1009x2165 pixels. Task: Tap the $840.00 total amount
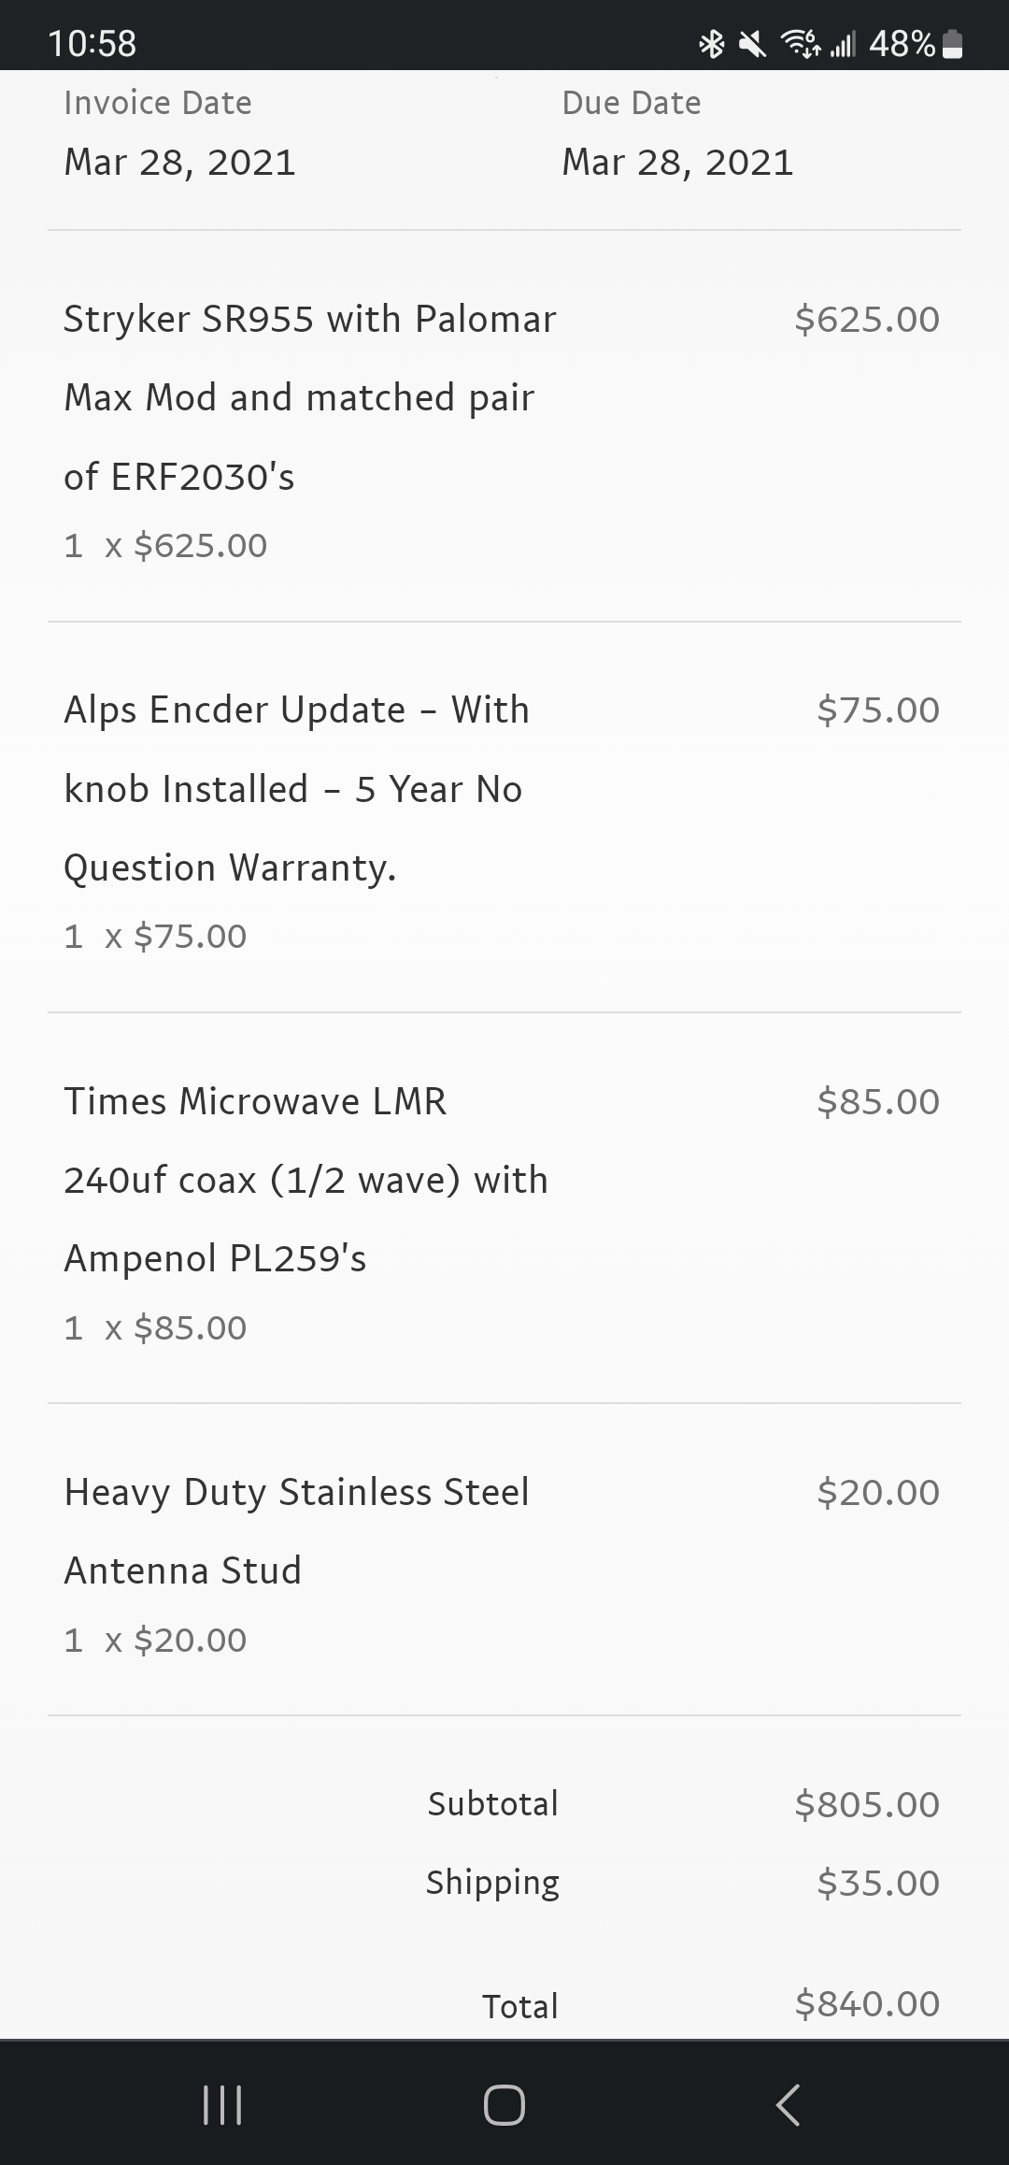[866, 2003]
